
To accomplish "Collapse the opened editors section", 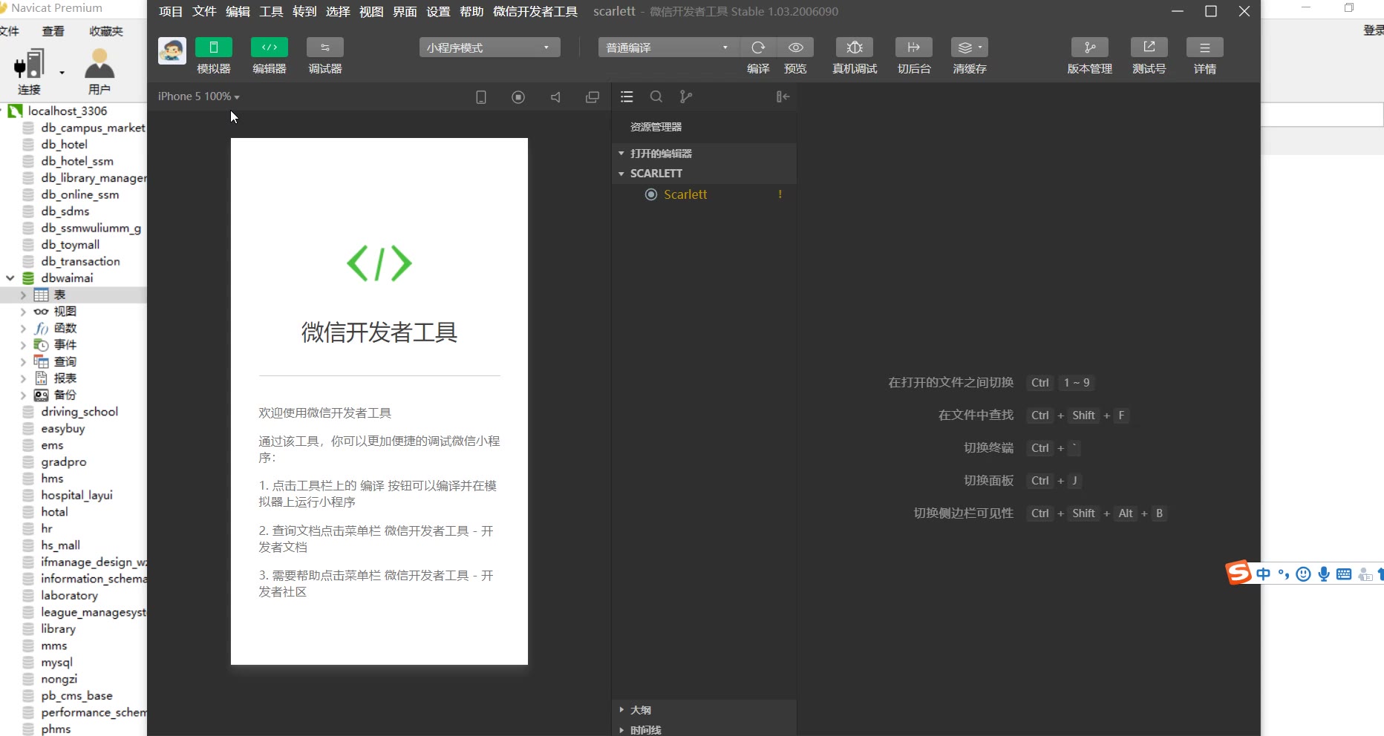I will pos(704,154).
